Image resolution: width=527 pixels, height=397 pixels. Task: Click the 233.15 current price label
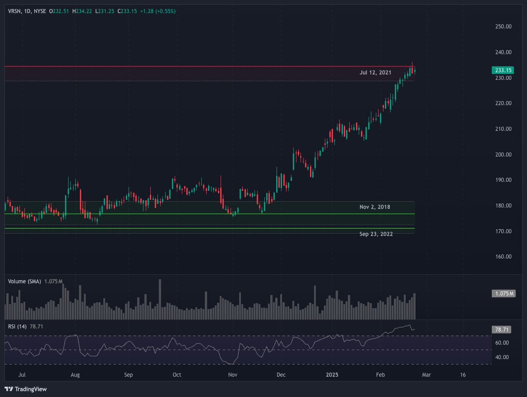[503, 70]
